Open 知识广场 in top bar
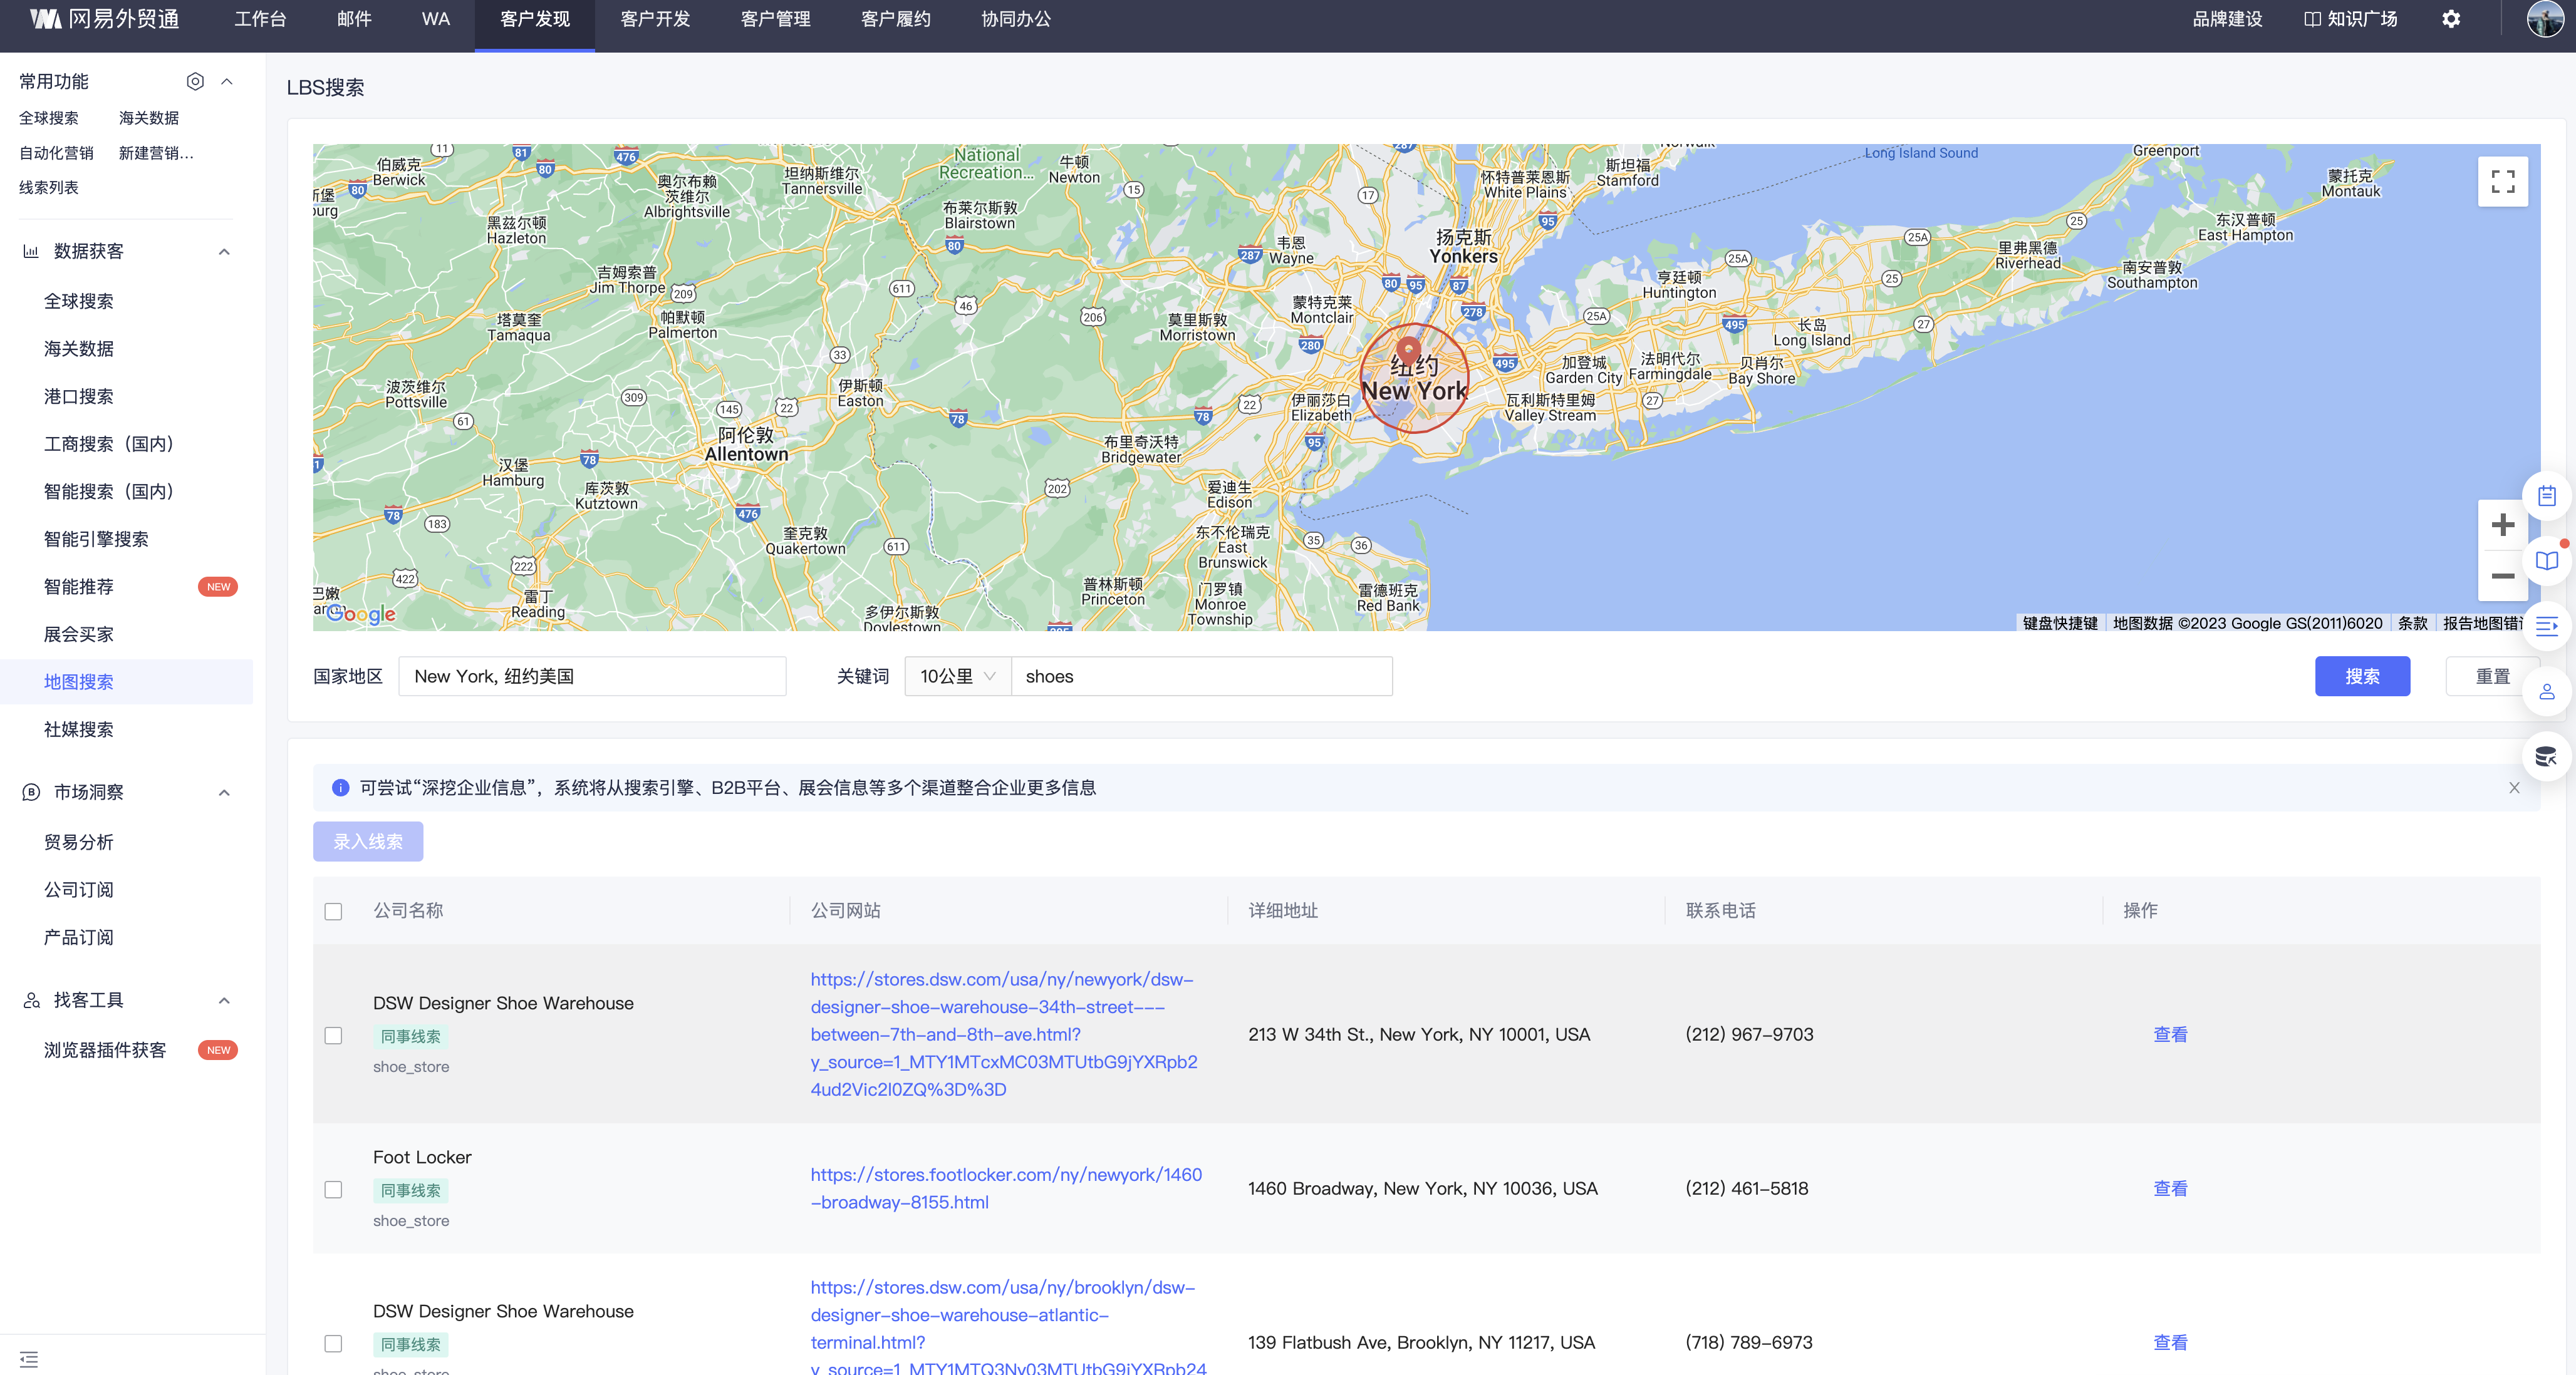Viewport: 2576px width, 1375px height. click(x=2351, y=19)
